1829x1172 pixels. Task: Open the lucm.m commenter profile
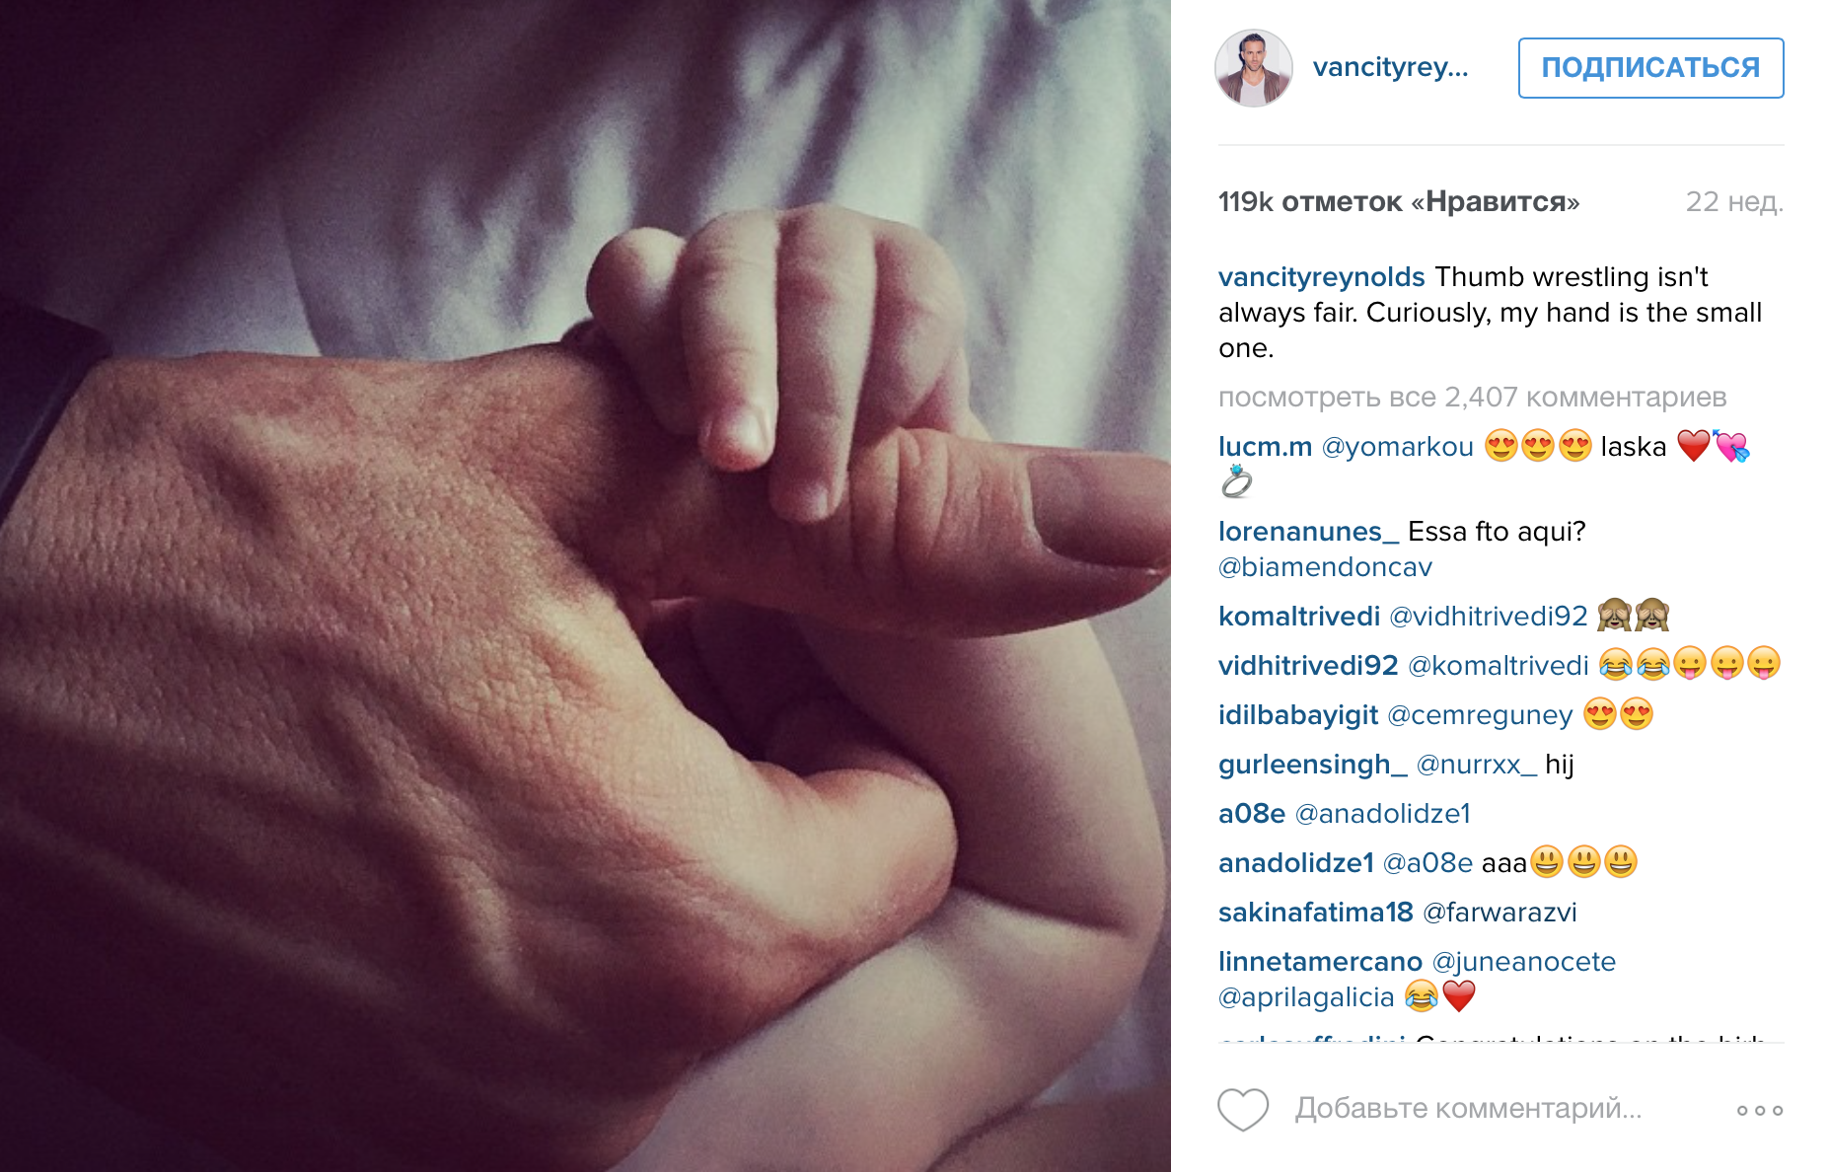[x=1265, y=446]
